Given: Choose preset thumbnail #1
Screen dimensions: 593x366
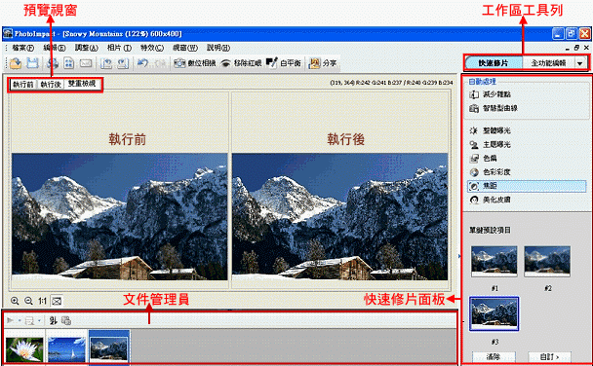Looking at the screenshot, I should click(494, 261).
